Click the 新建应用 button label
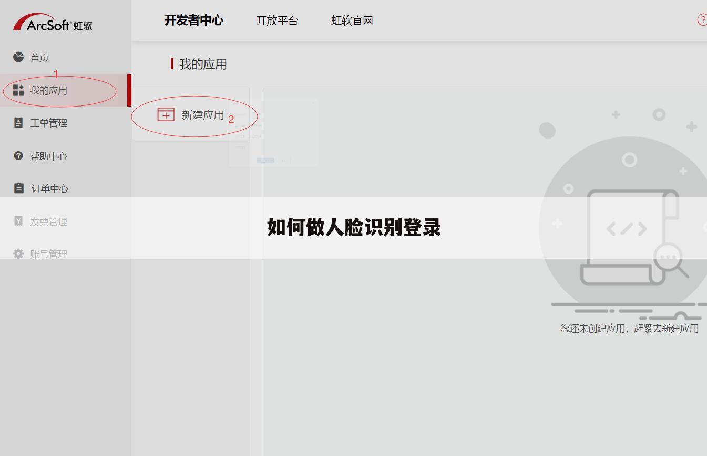Screen dimensions: 707x456 [203, 115]
